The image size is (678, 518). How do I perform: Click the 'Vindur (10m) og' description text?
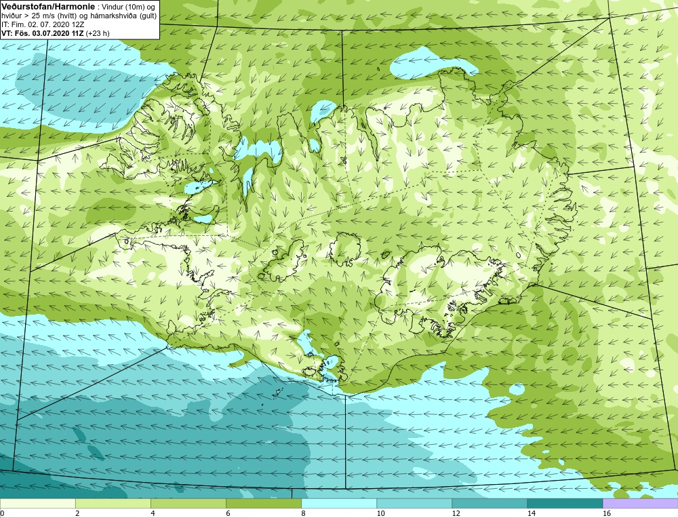click(129, 7)
